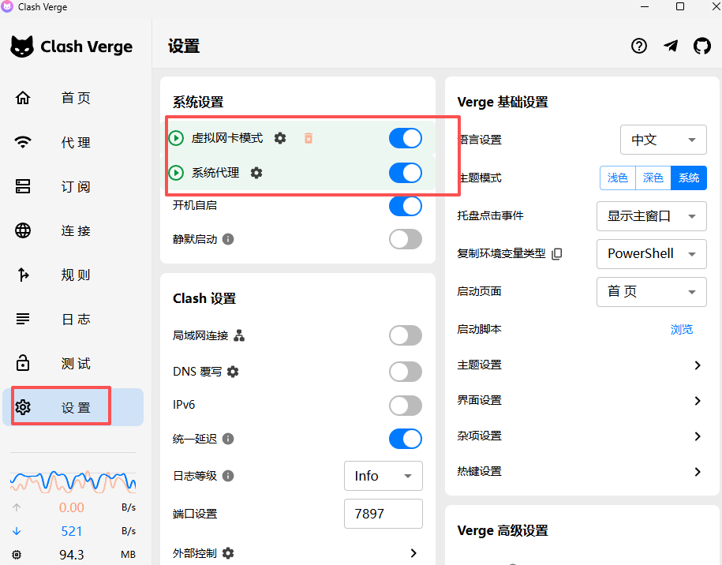Toggle 虚拟网卡模式 switch off
The width and height of the screenshot is (722, 565).
point(406,138)
